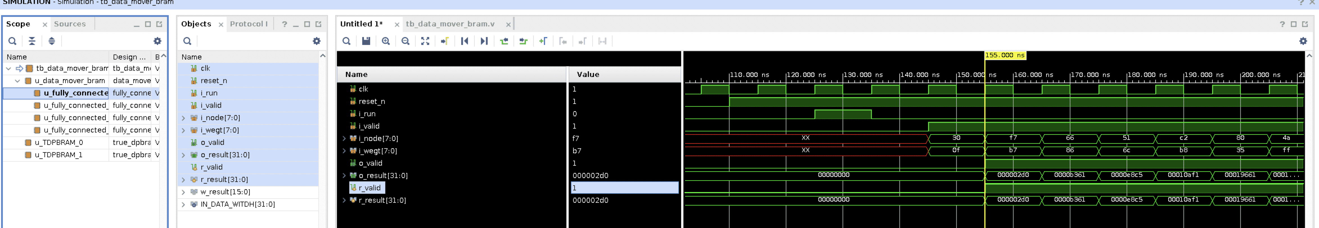Sort Scope panel by Design column
The height and width of the screenshot is (228, 1319).
coord(130,57)
